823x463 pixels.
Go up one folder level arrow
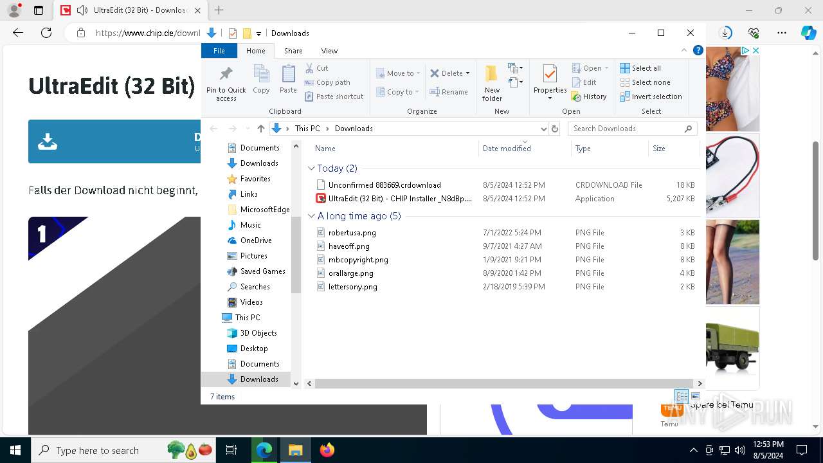coord(260,129)
